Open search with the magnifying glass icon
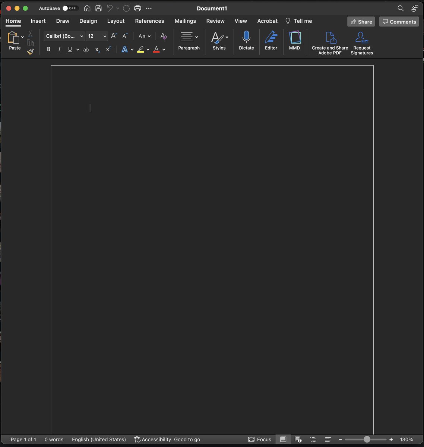 401,8
